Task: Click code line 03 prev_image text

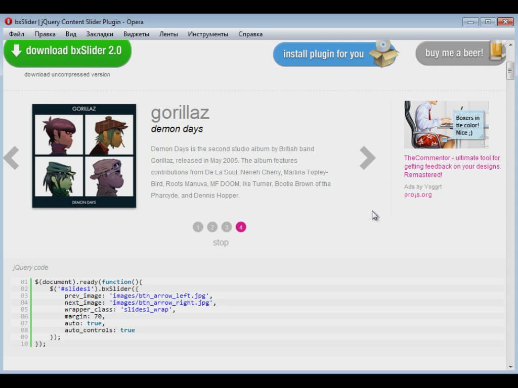Action: [139, 296]
